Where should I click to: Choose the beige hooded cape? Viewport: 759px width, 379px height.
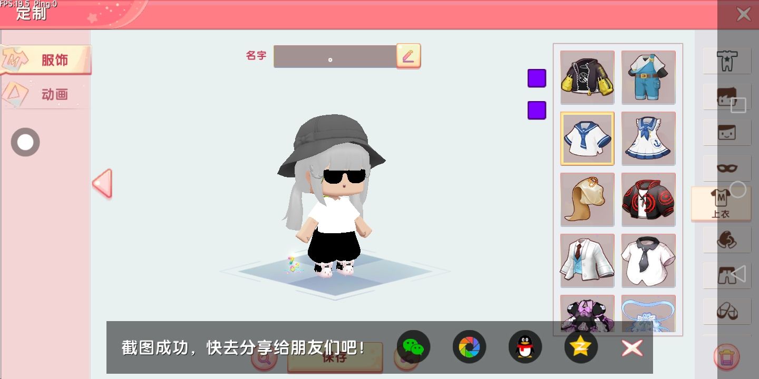[587, 200]
